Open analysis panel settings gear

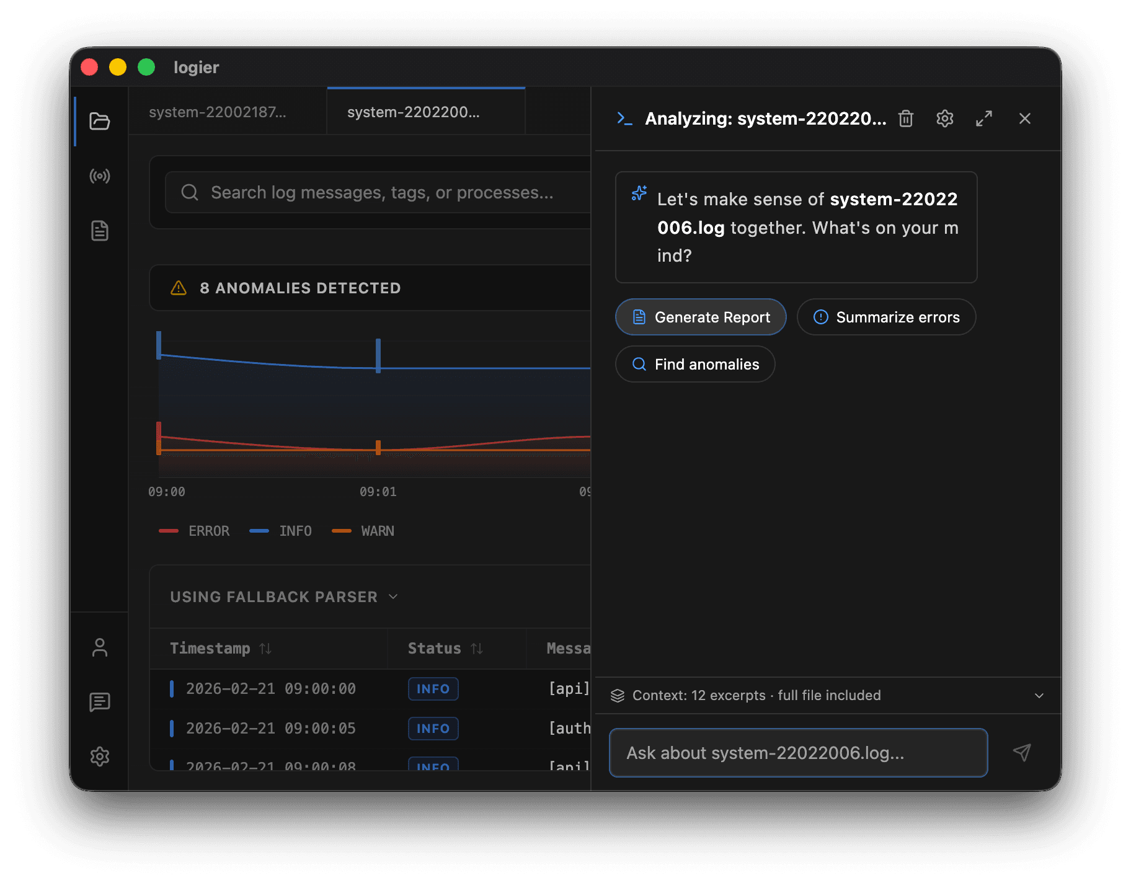944,118
